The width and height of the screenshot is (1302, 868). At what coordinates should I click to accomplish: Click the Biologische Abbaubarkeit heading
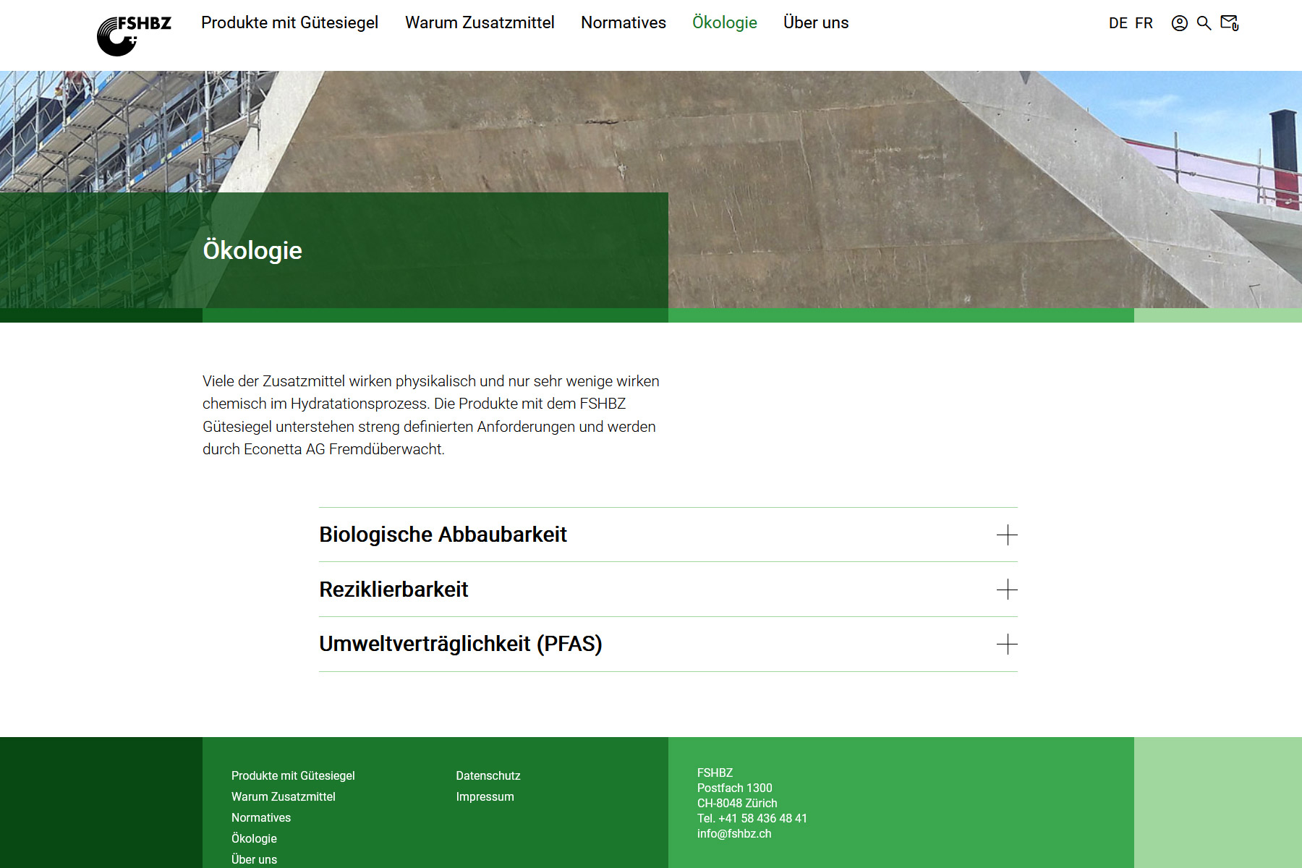(x=443, y=535)
